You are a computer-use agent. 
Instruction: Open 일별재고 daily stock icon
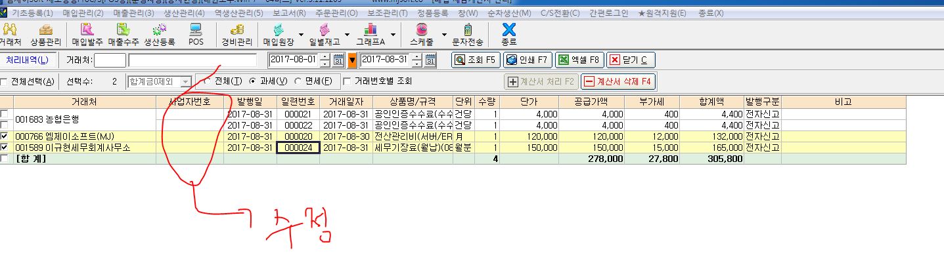point(325,34)
